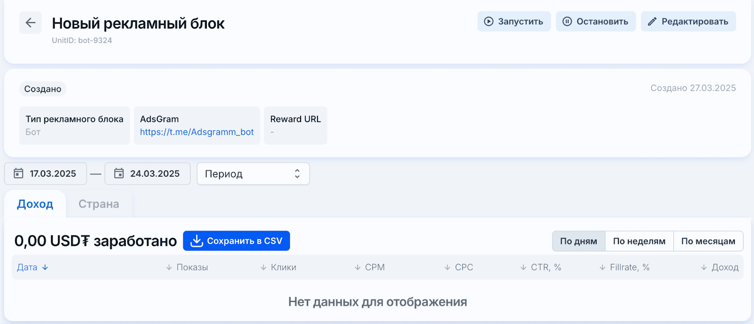Screen dimensions: 754x324
Task: Open calendar icon for end date 24.03.2025
Action: pos(119,173)
